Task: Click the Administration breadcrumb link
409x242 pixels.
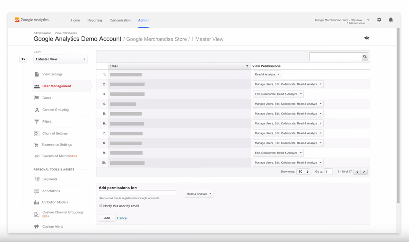Action: (42, 33)
